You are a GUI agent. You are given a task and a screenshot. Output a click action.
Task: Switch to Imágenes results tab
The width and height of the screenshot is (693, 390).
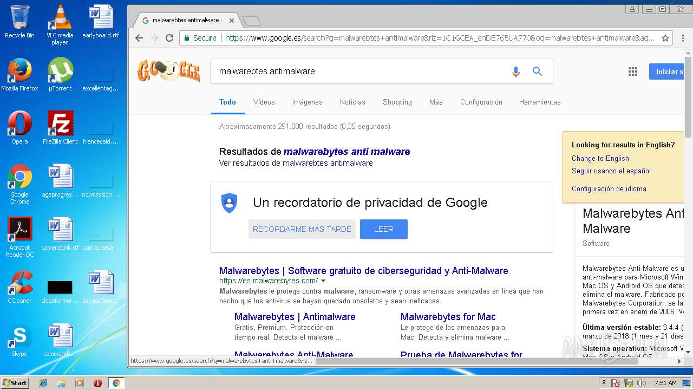pos(308,102)
